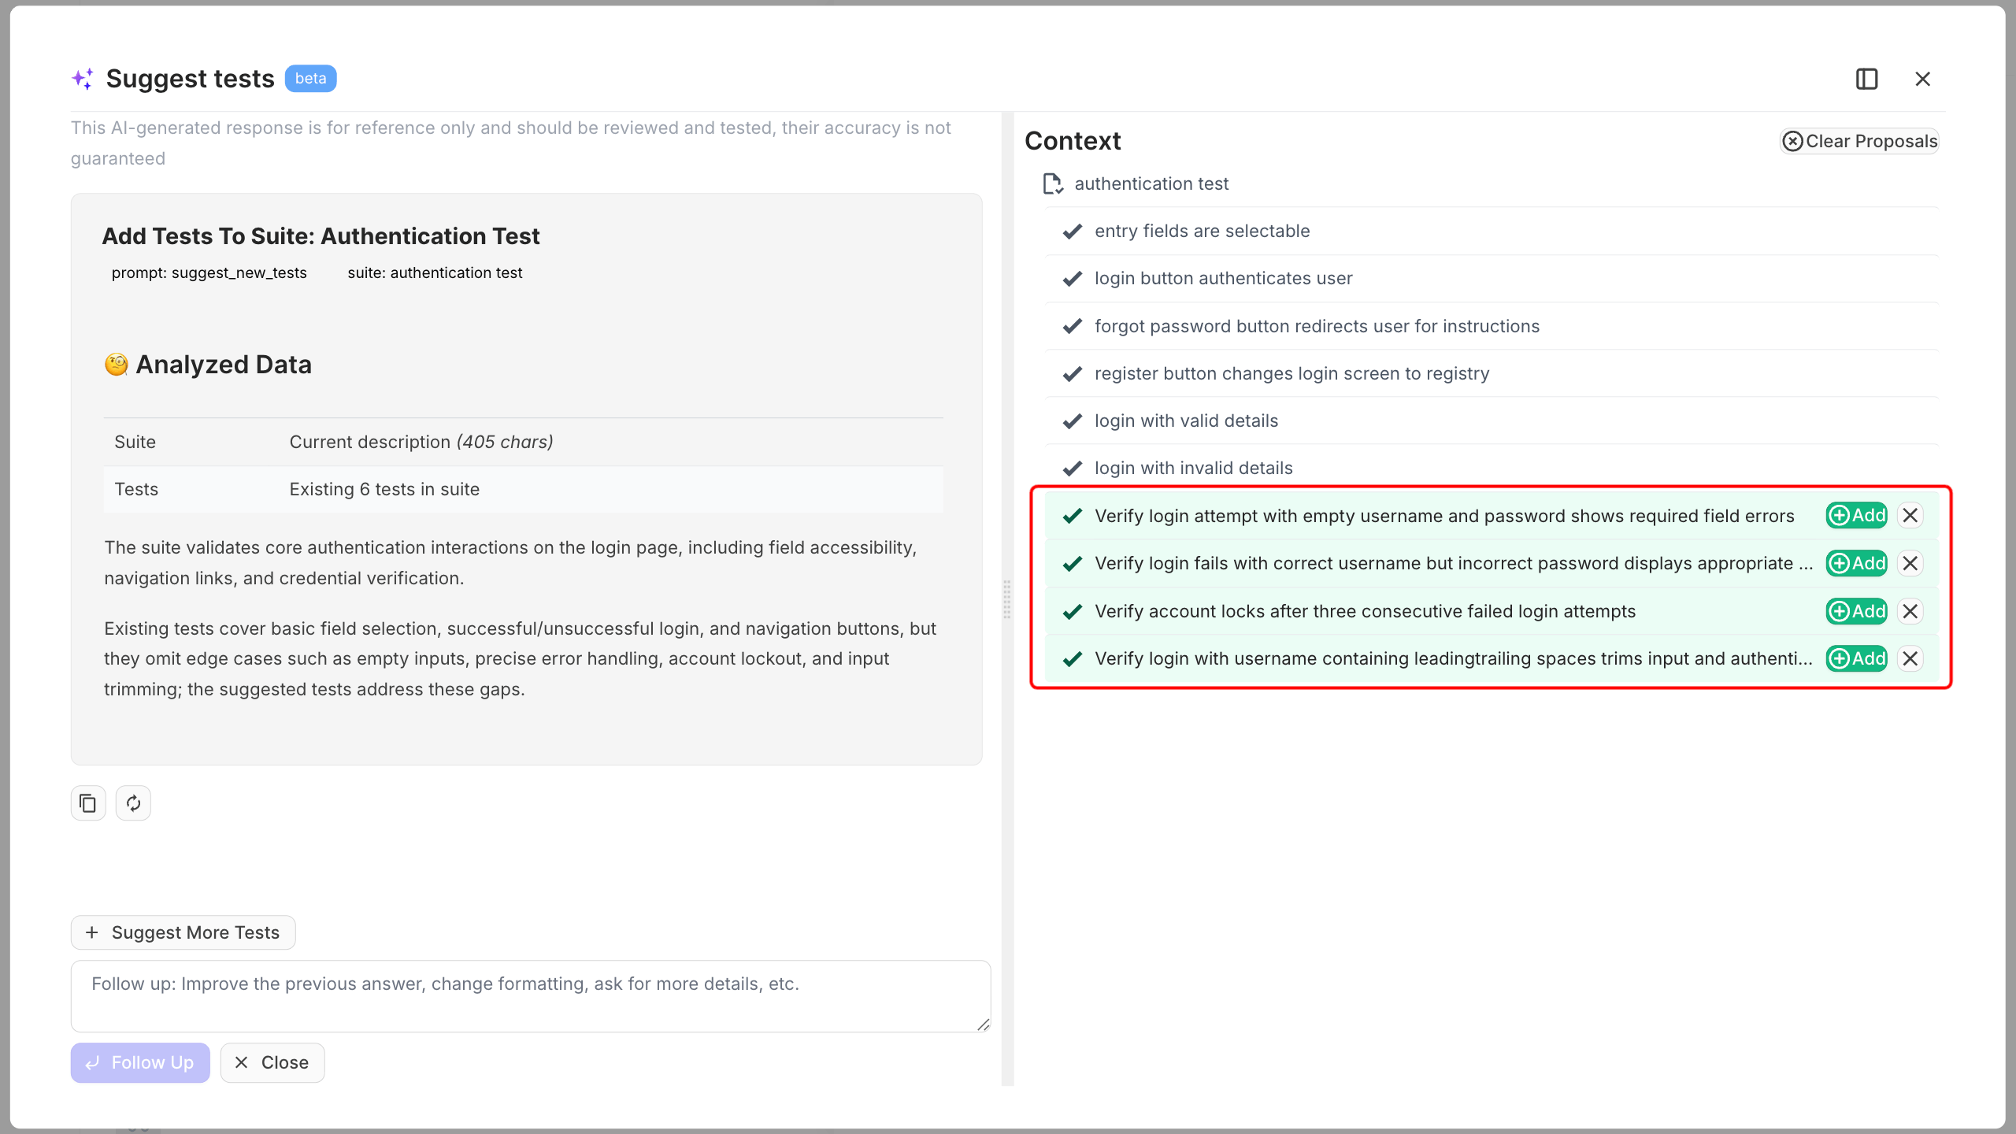Click 'Current description (405 chars)' cell
The height and width of the screenshot is (1134, 2016).
tap(421, 442)
